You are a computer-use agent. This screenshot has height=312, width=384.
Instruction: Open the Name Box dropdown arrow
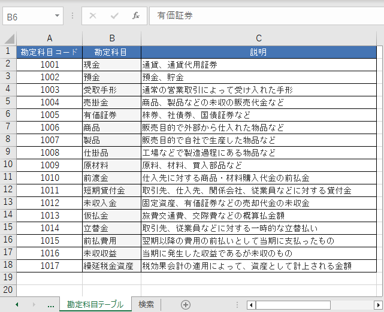58,16
